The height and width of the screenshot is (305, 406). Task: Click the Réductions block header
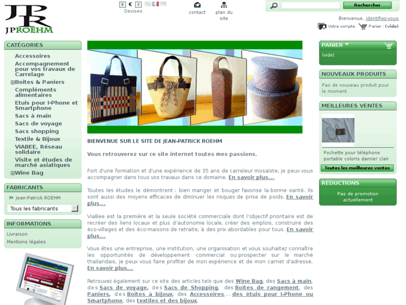pyautogui.click(x=357, y=183)
